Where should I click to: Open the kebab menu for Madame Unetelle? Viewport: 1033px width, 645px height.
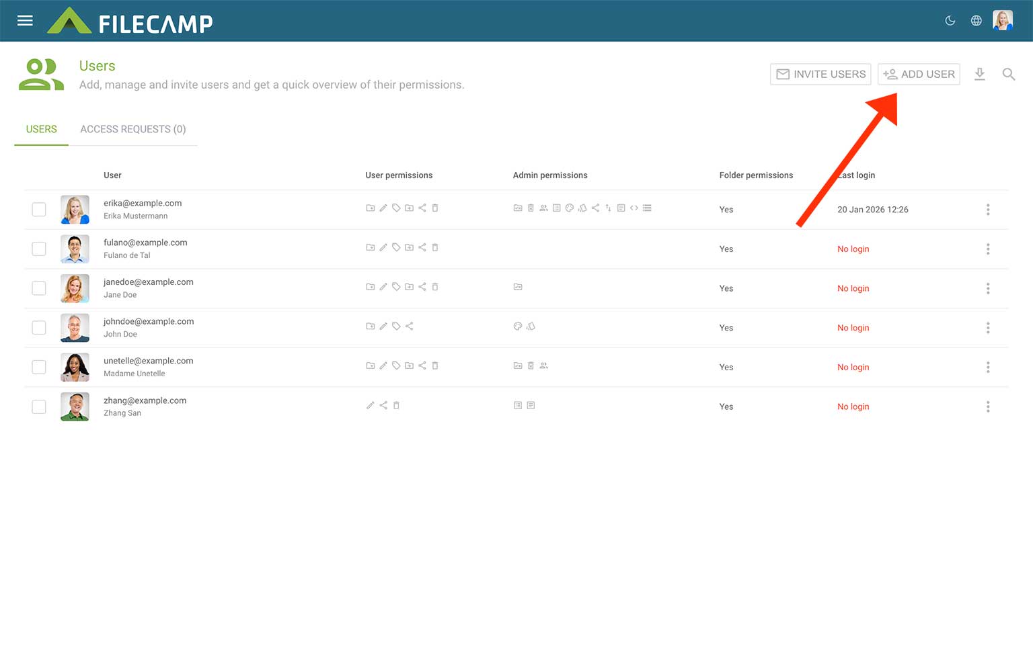point(987,368)
